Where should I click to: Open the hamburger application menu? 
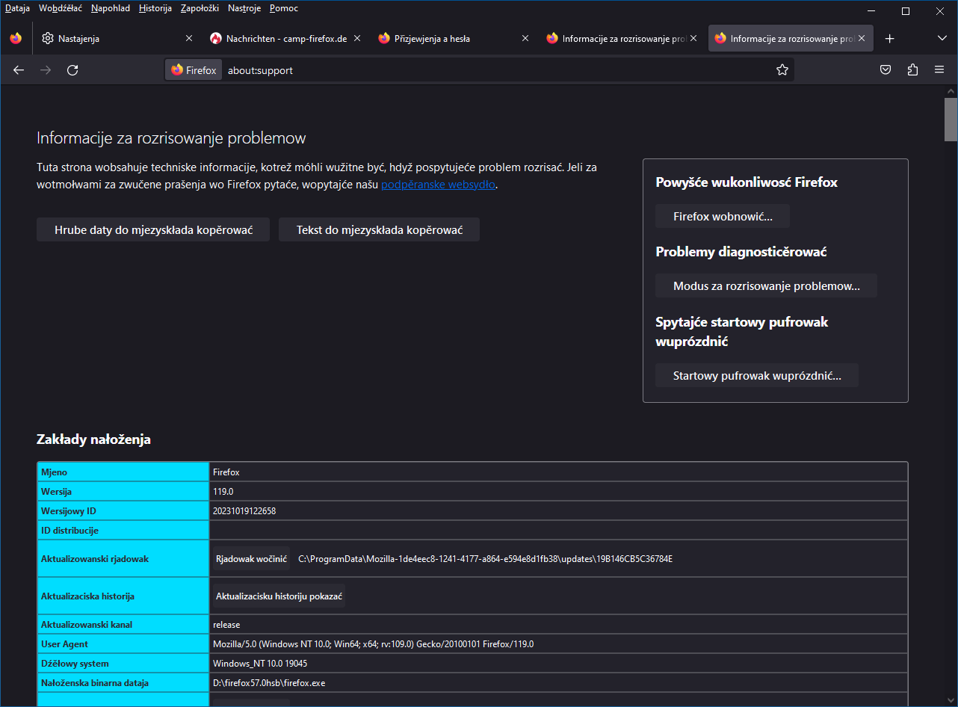(x=939, y=70)
